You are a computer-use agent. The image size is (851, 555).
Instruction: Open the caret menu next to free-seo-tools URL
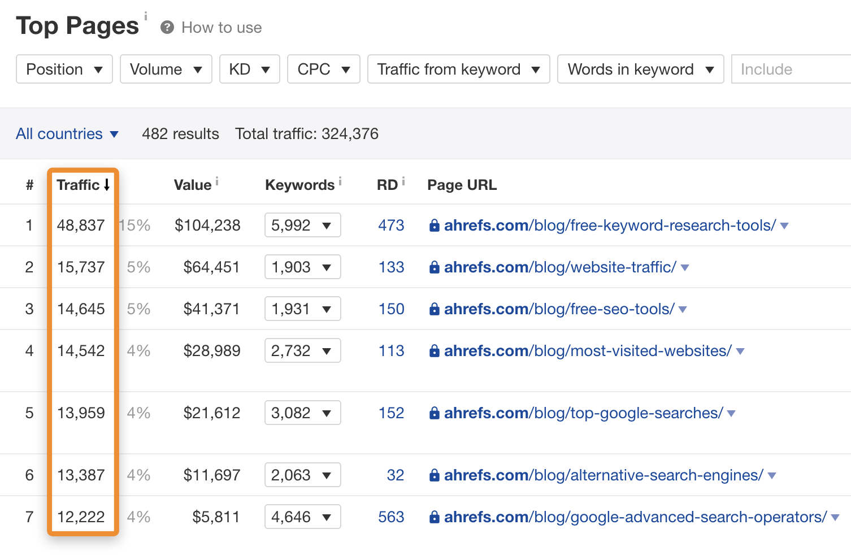click(x=683, y=310)
